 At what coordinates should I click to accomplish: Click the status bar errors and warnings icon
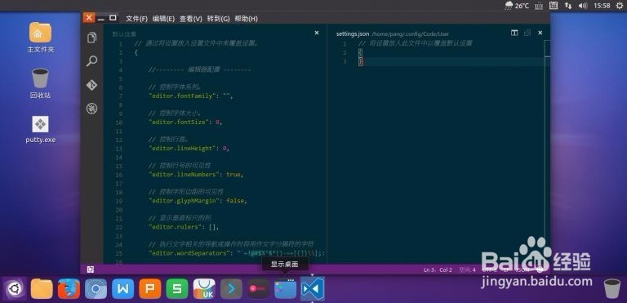[91, 270]
